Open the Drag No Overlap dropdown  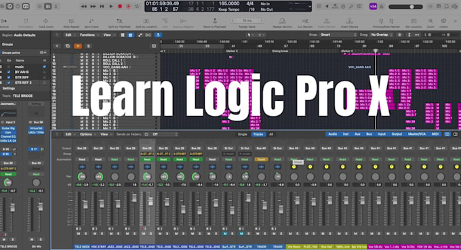pos(381,35)
